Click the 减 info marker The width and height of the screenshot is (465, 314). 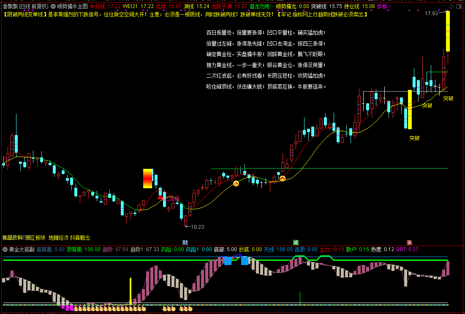click(296, 242)
